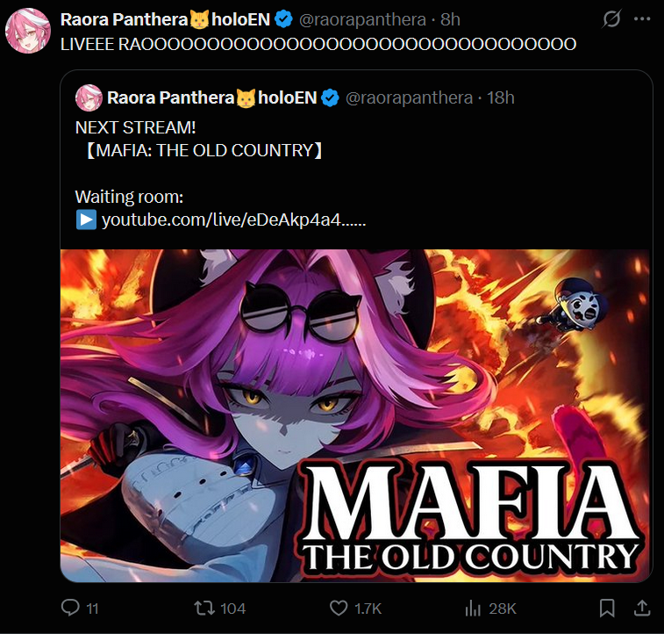The width and height of the screenshot is (664, 634).
Task: Bookmark this tweet
Action: (606, 609)
